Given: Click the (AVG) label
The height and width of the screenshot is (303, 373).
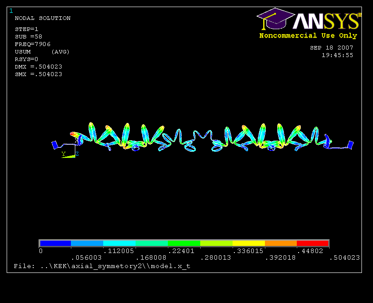Looking at the screenshot, I should (x=60, y=52).
